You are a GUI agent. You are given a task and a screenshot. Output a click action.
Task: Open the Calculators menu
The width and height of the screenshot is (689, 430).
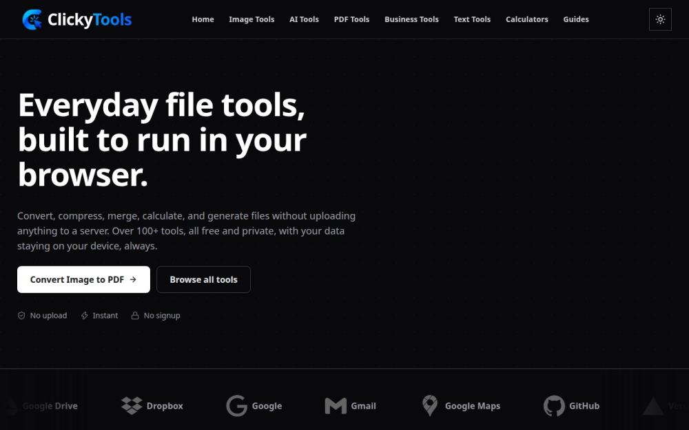click(x=527, y=19)
